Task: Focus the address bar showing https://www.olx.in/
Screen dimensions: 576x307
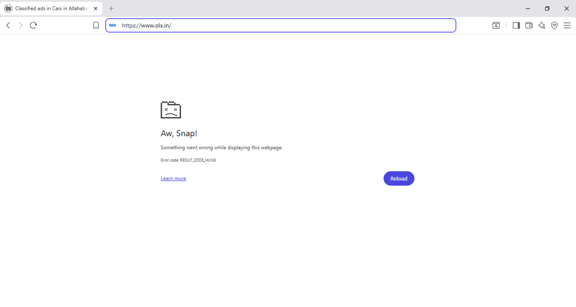Action: (x=281, y=25)
